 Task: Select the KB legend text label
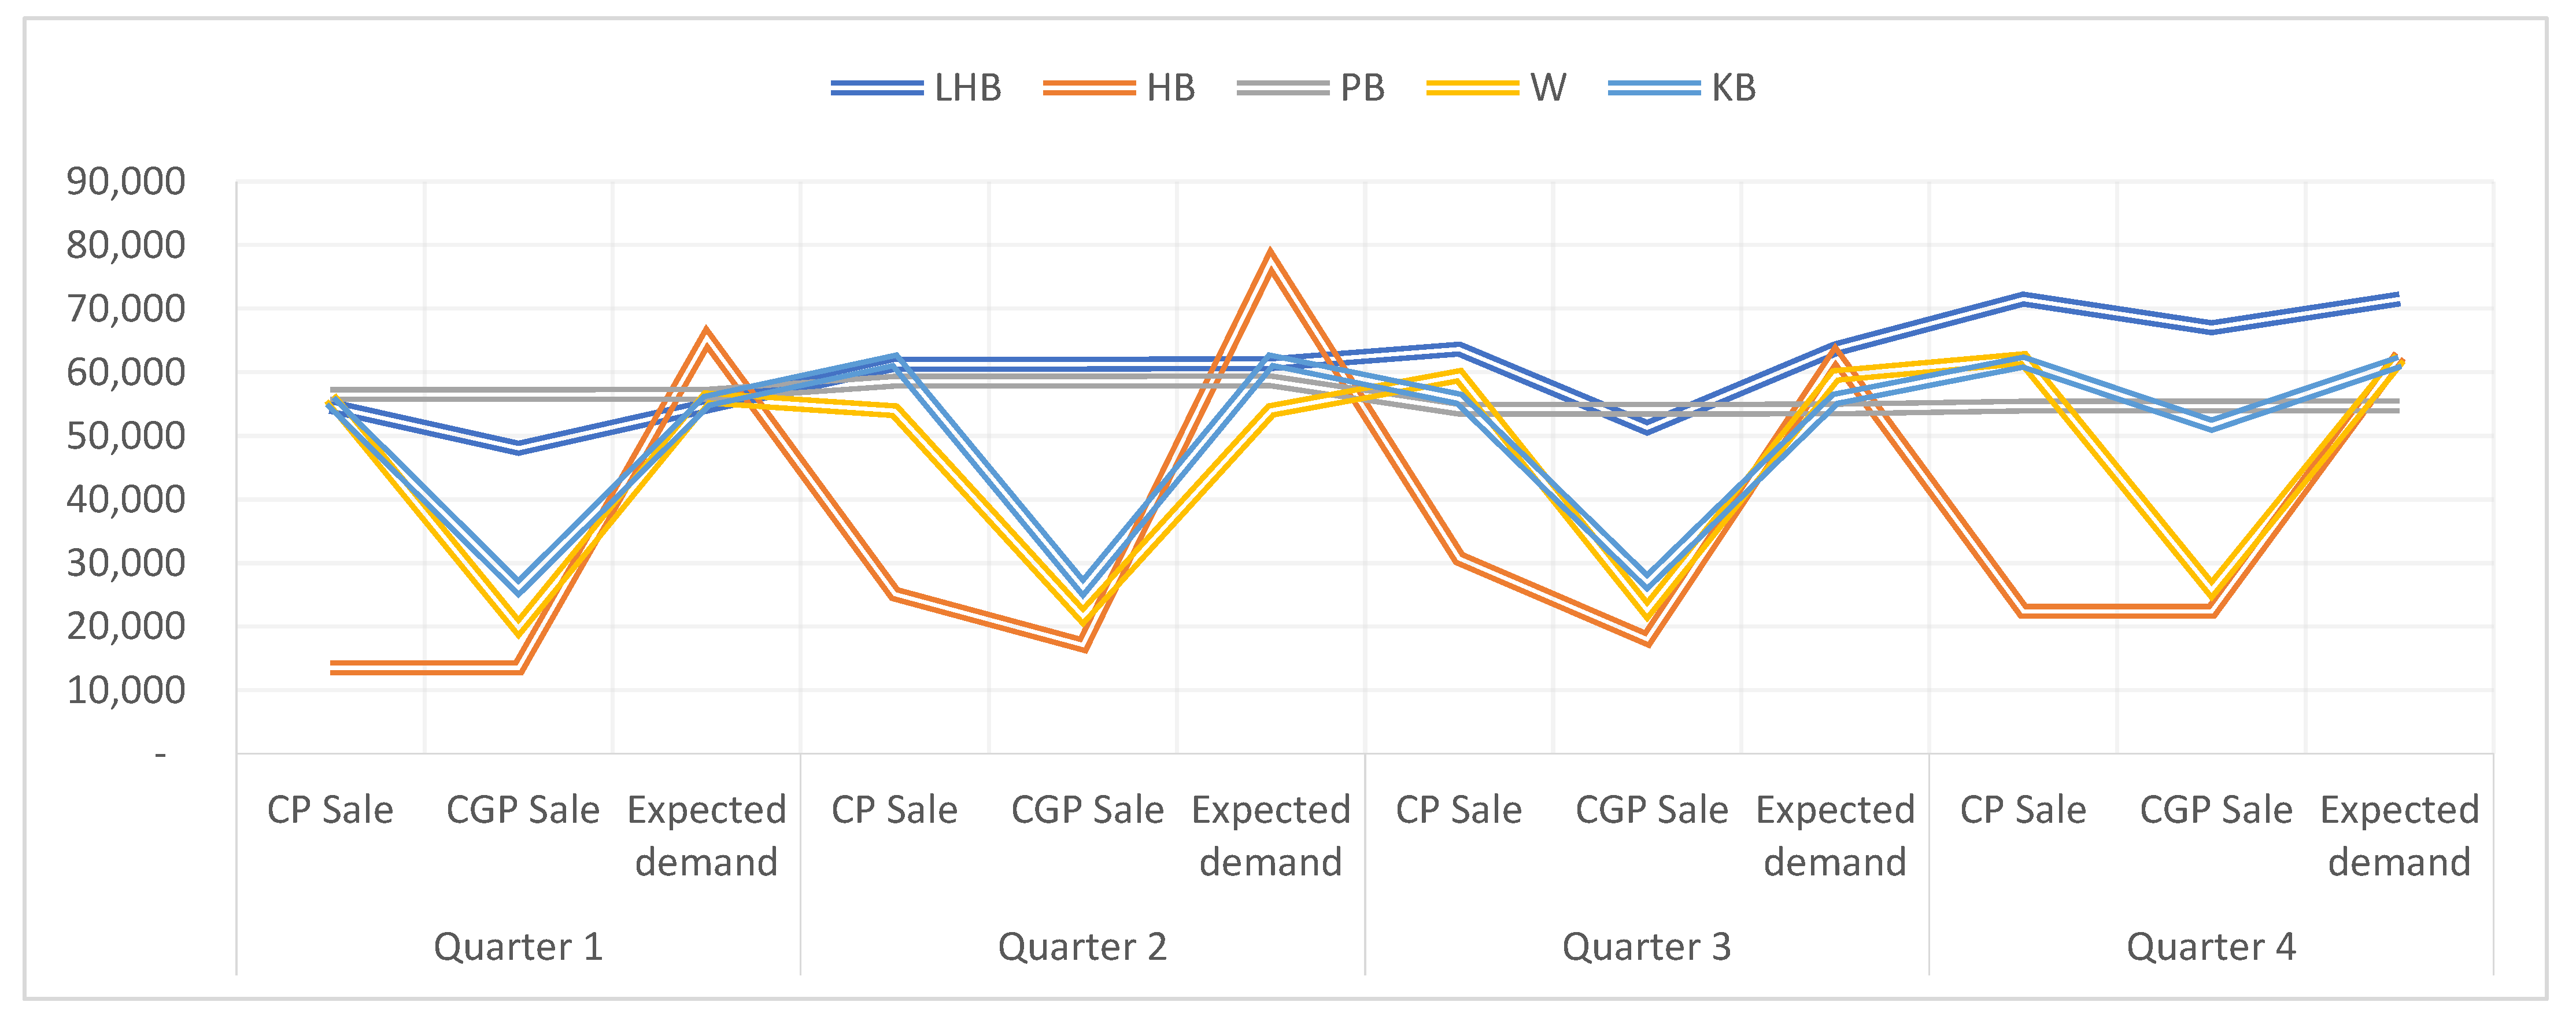coord(1733,89)
